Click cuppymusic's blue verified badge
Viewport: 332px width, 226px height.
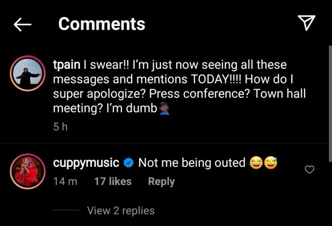click(128, 163)
